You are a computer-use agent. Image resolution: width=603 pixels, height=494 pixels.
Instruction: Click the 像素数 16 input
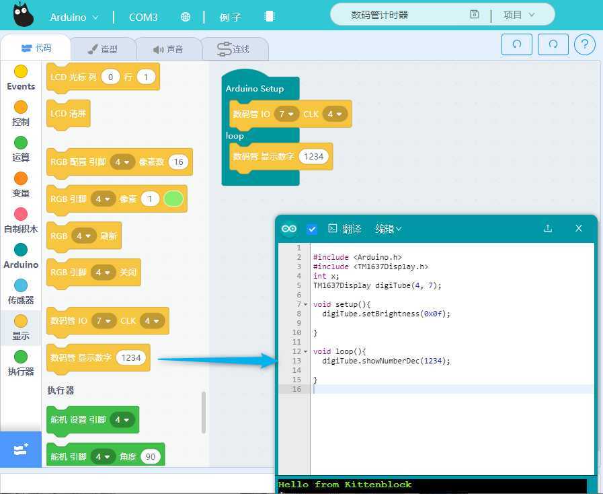(x=178, y=162)
